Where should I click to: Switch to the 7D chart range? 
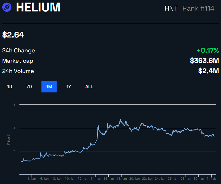pyautogui.click(x=29, y=87)
